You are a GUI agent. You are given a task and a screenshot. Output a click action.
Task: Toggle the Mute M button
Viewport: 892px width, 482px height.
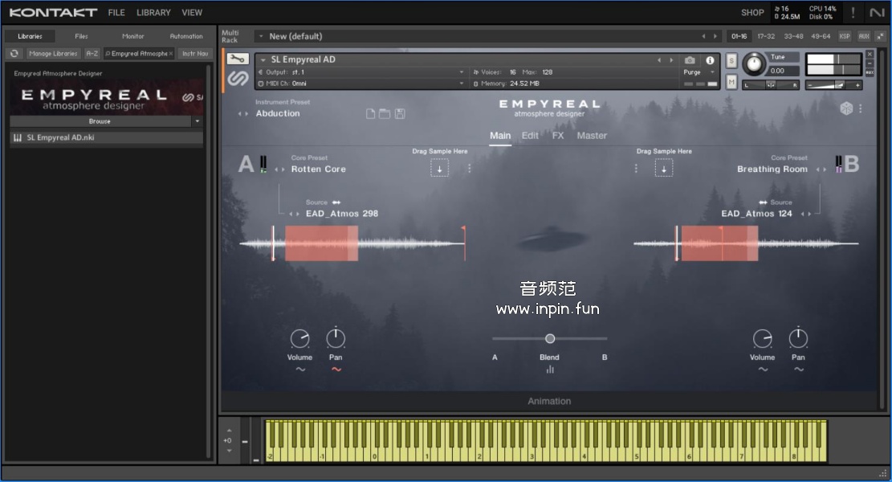pos(731,83)
